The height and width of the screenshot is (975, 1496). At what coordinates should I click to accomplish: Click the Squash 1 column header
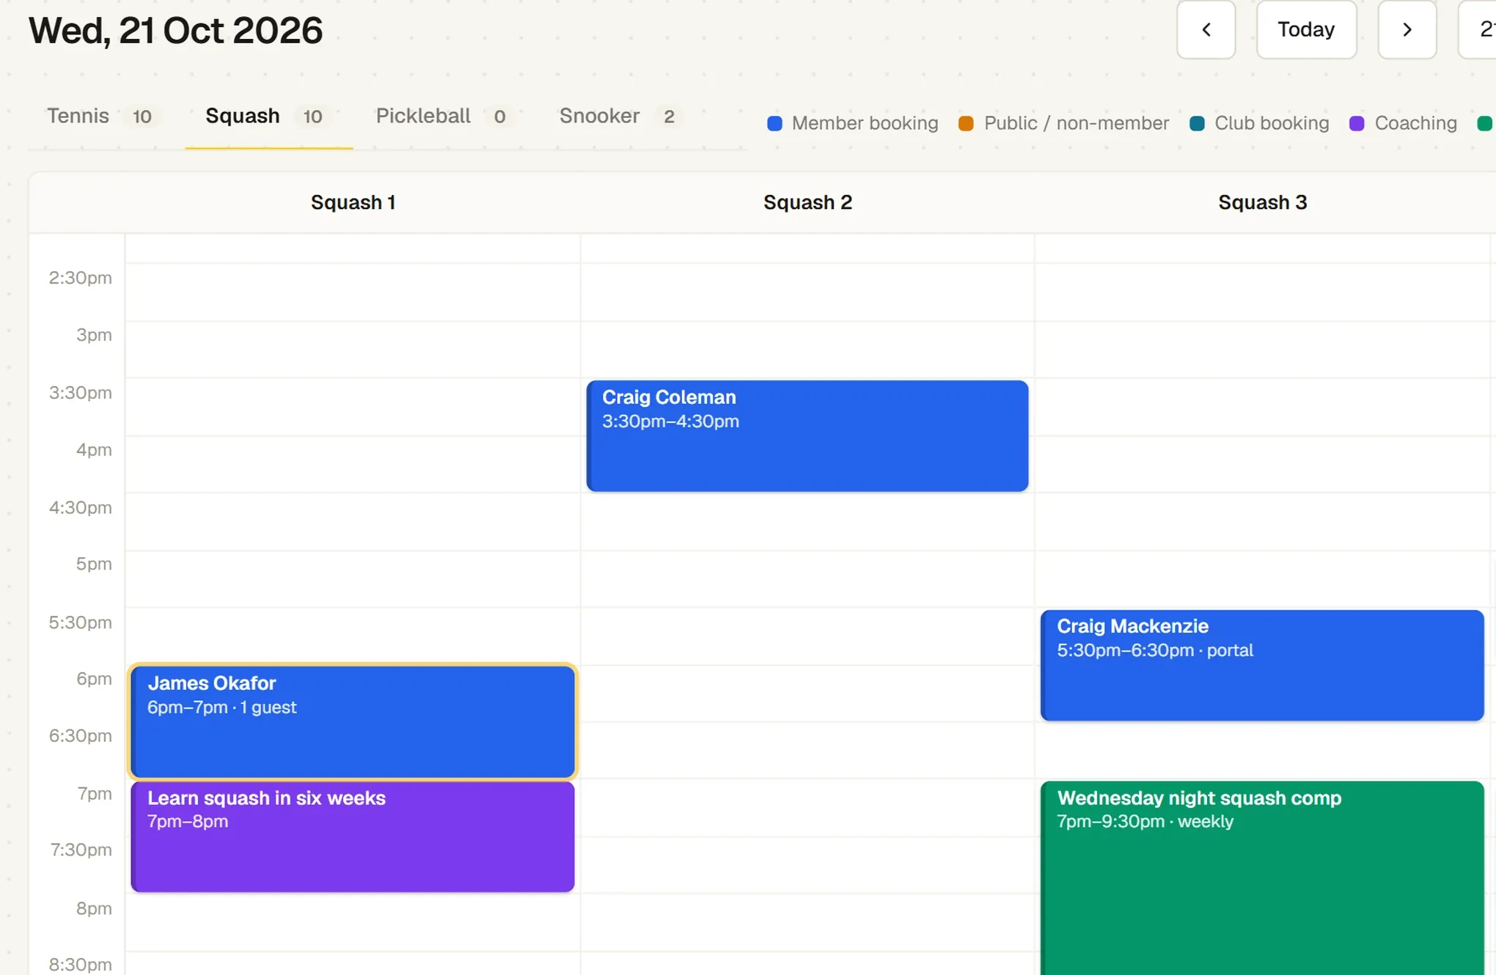pos(353,202)
